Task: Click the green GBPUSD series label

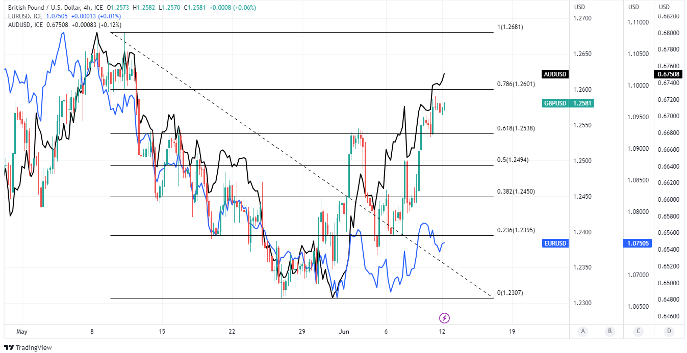Action: (x=555, y=103)
